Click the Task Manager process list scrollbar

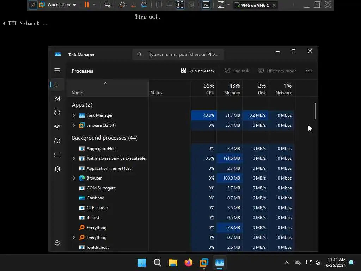pos(315,111)
